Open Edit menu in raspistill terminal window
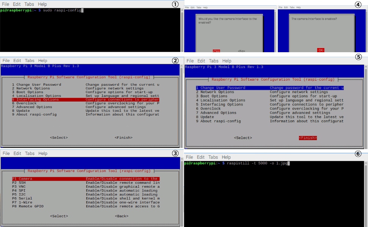The height and width of the screenshot is (227, 368). coord(200,157)
